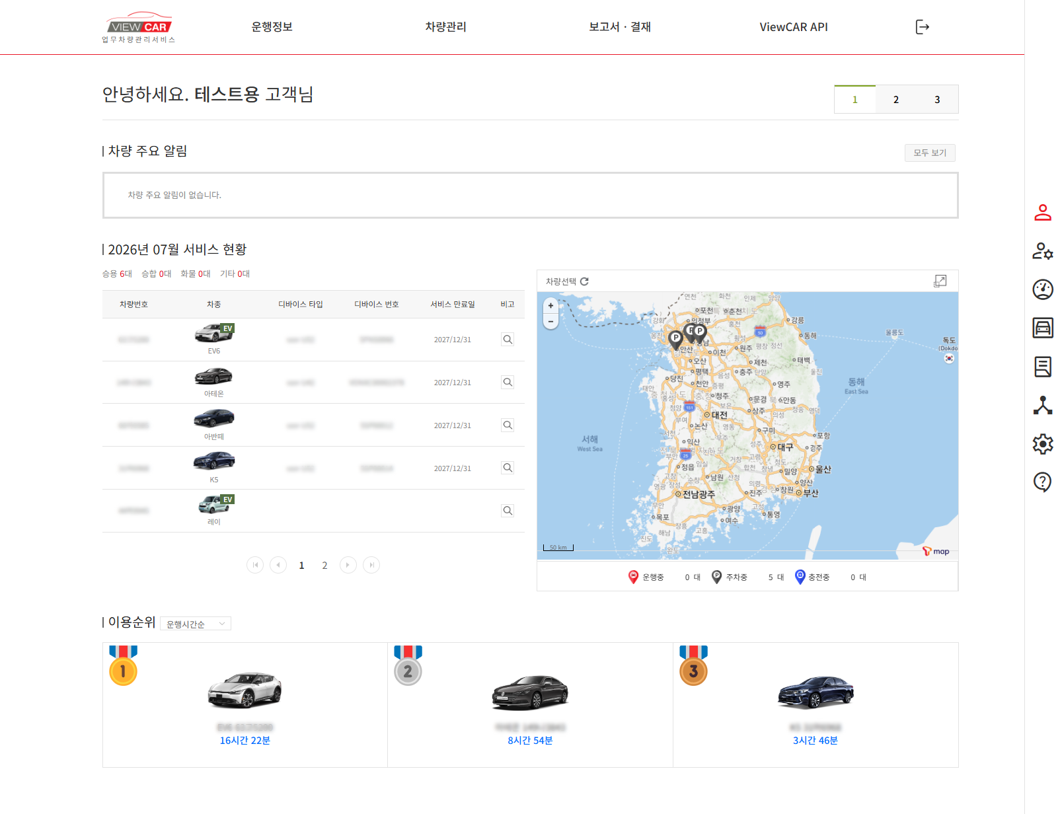Zoom in on the map
The width and height of the screenshot is (1060, 814).
550,306
